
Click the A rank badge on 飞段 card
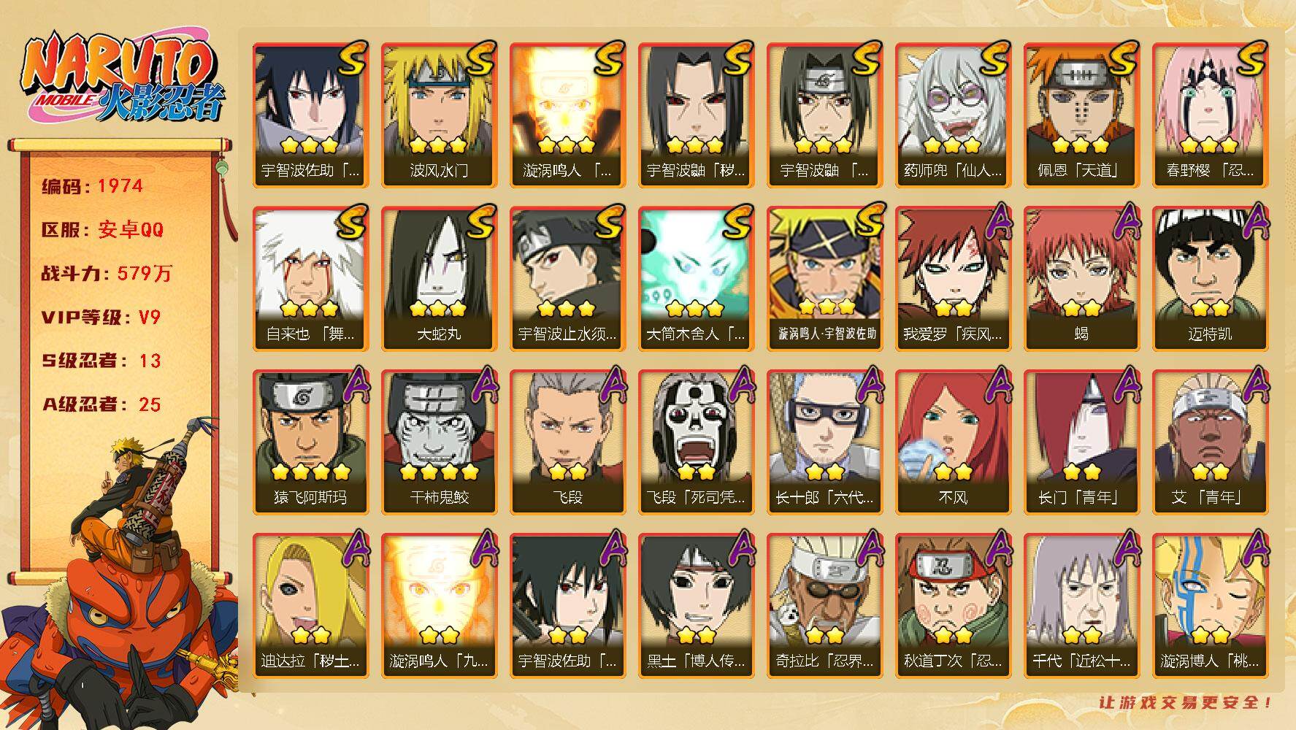610,384
